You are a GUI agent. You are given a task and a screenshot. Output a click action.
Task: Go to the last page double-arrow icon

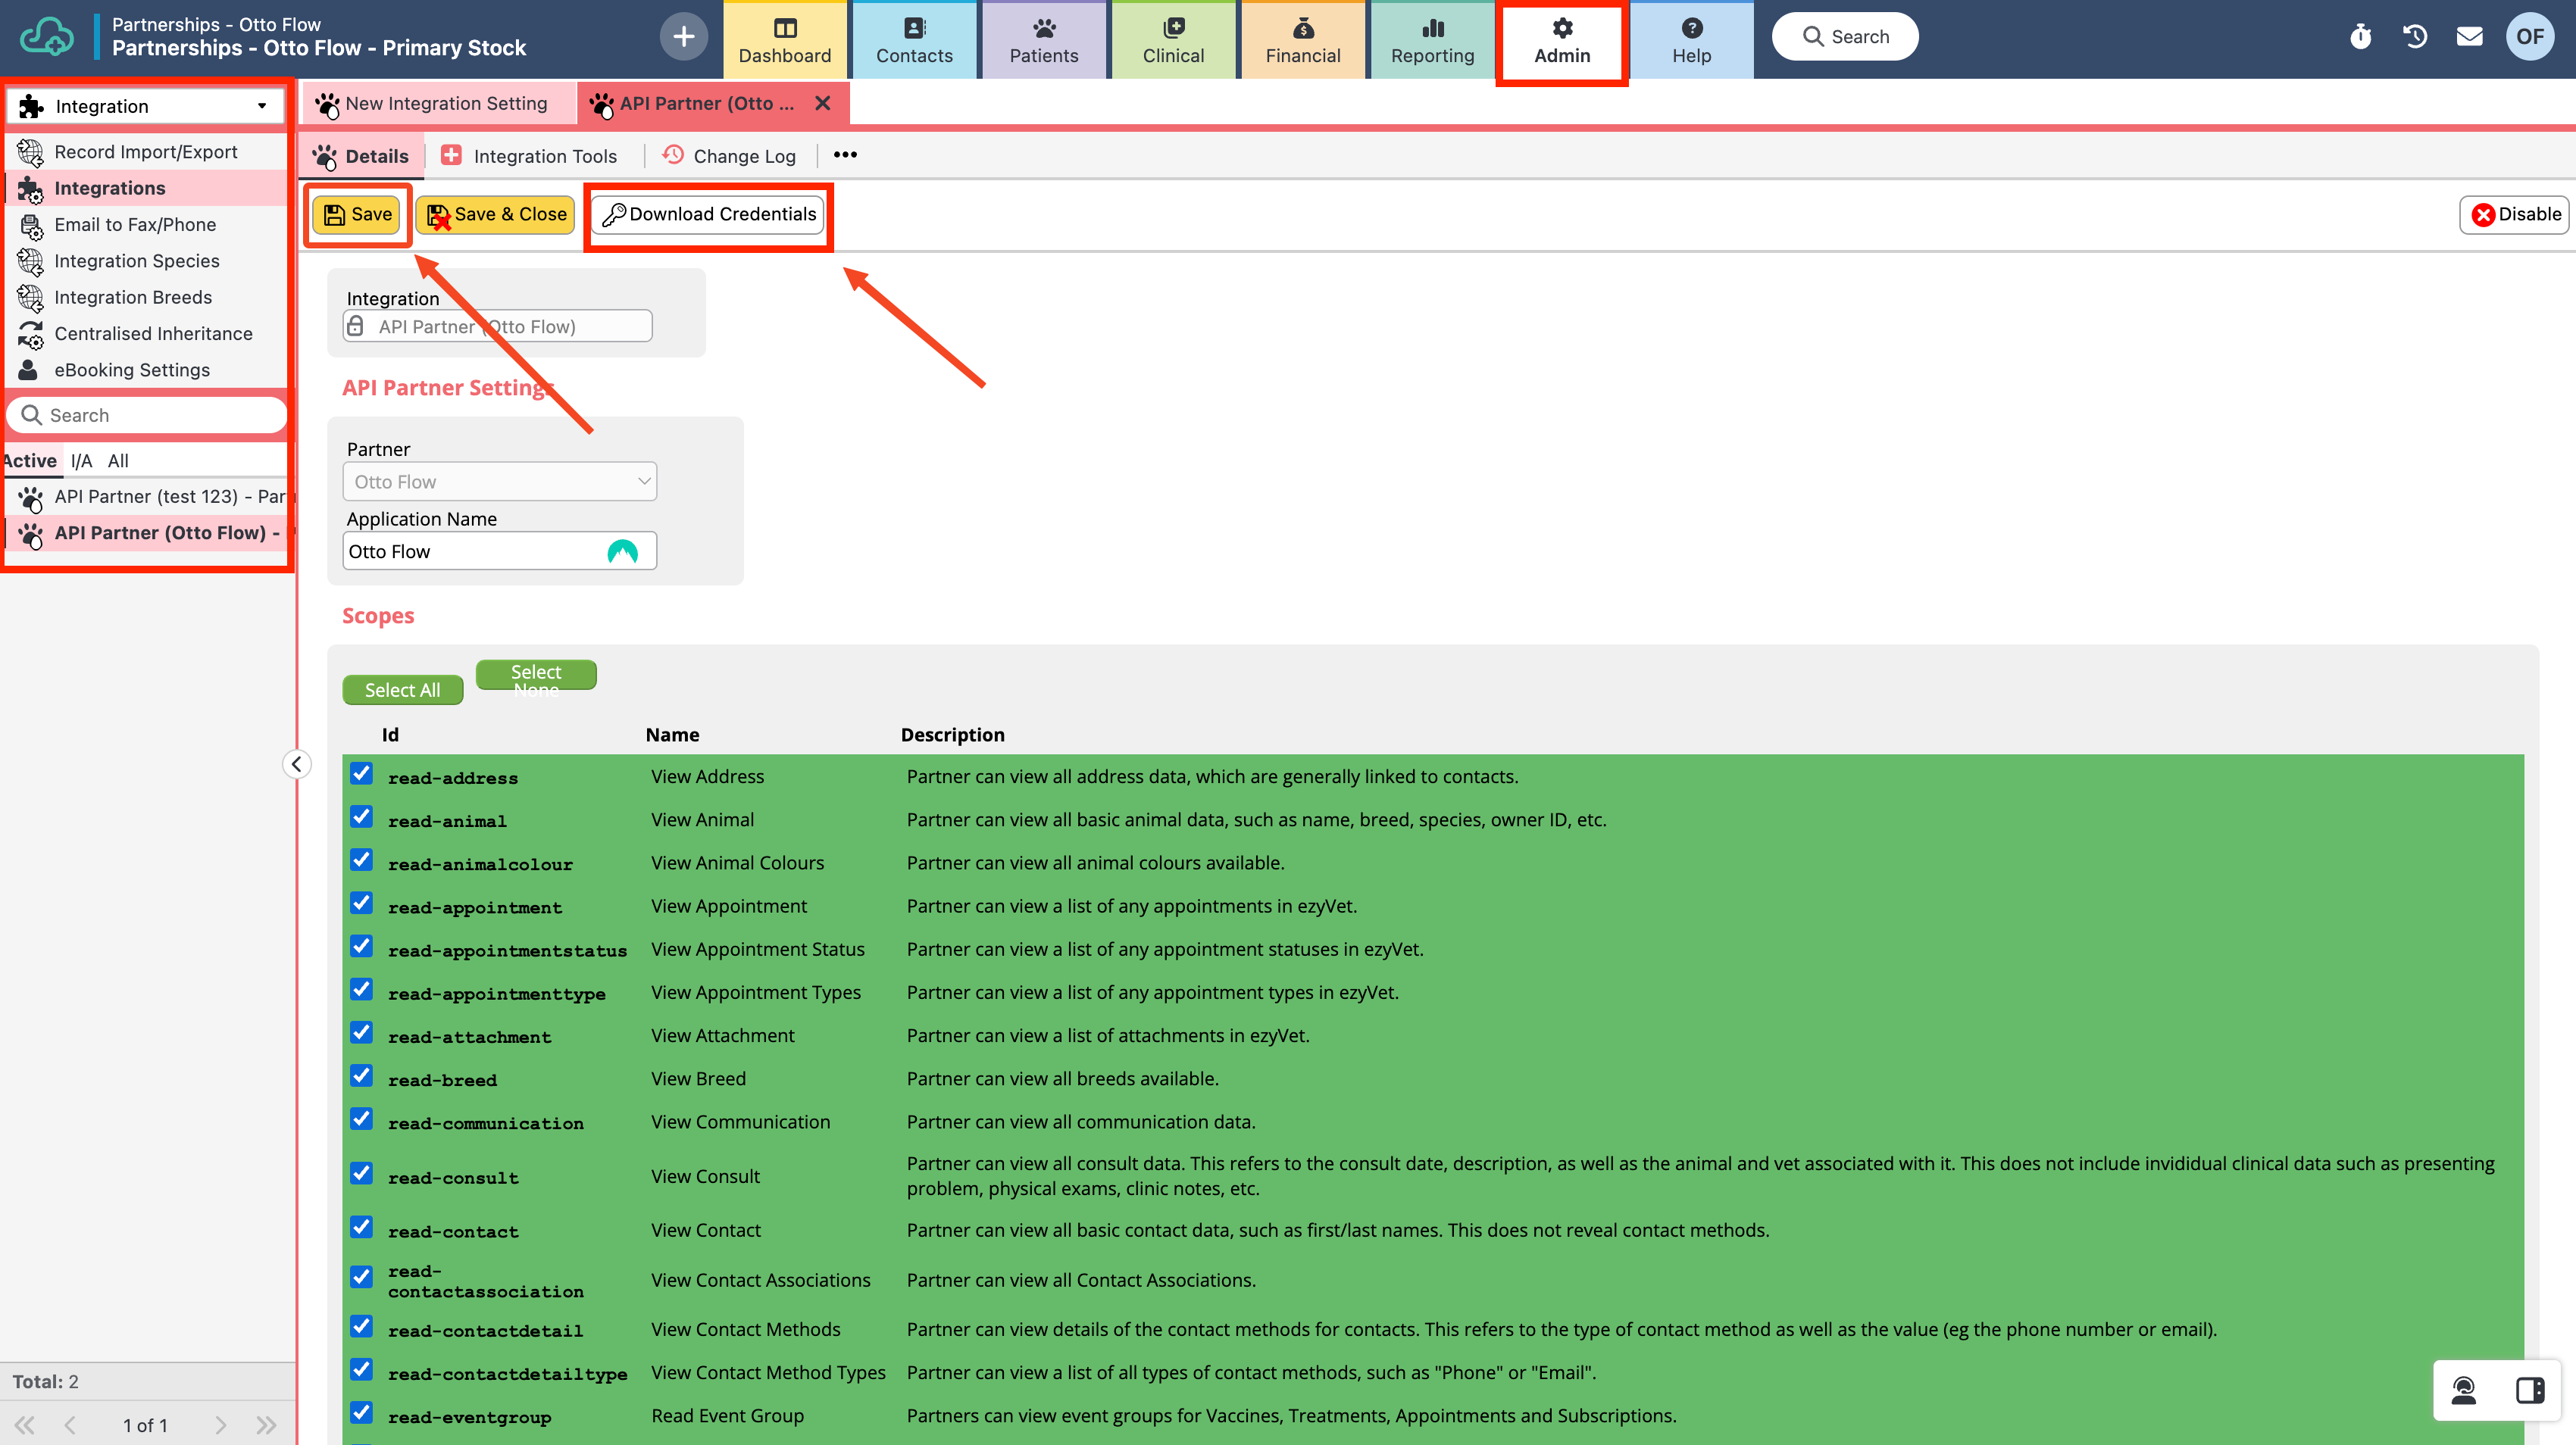[x=266, y=1425]
